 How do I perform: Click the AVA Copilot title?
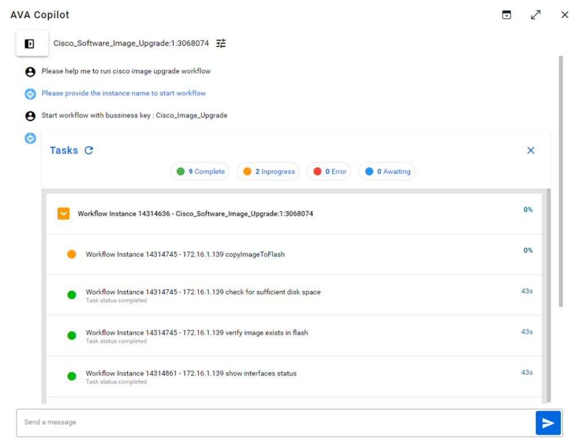click(40, 15)
